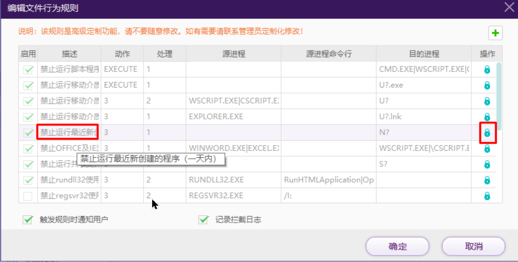
Task: Click the 操作 column header
Action: [487, 54]
